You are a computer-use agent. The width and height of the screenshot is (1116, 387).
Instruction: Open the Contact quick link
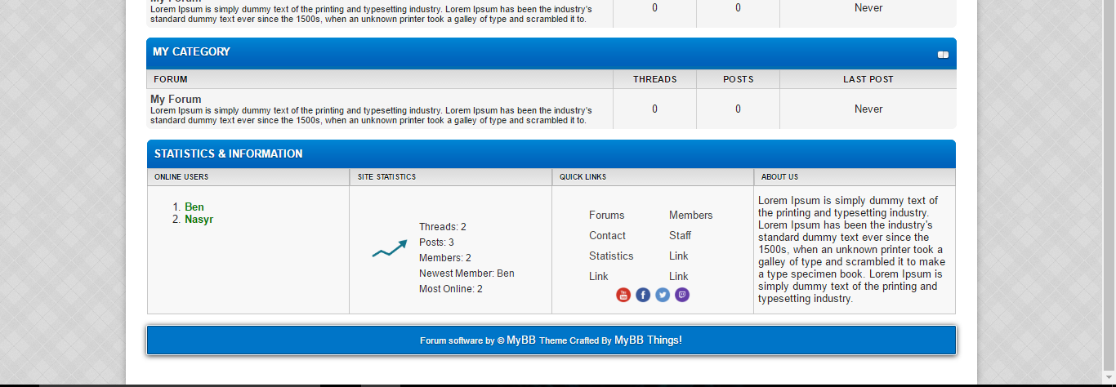[607, 236]
